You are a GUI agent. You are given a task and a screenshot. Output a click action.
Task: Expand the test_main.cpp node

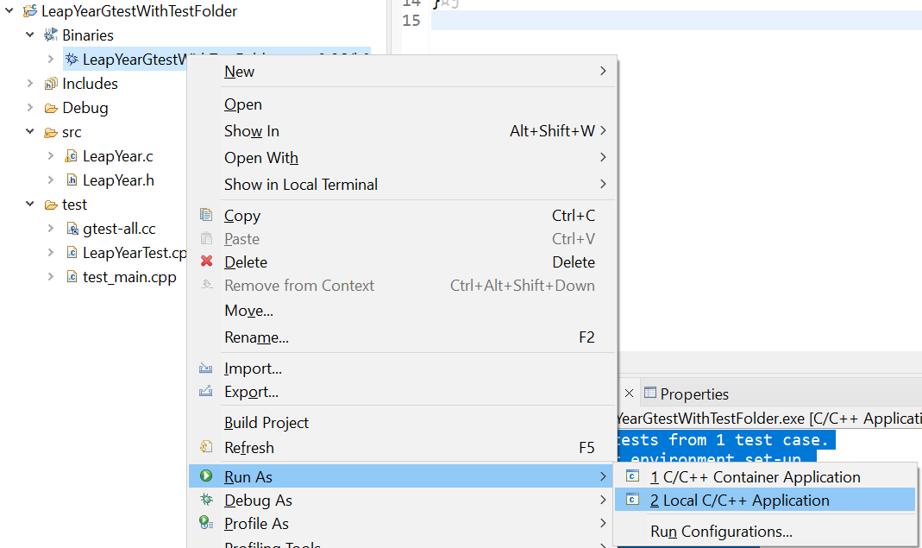(x=51, y=277)
